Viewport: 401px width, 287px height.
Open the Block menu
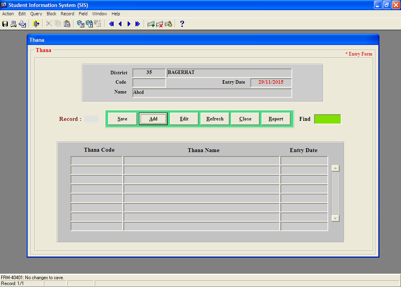tap(51, 14)
